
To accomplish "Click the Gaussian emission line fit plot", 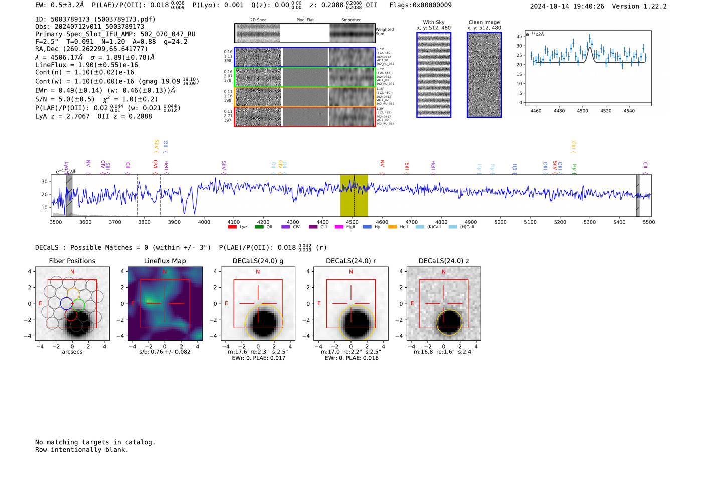I will tap(588, 68).
